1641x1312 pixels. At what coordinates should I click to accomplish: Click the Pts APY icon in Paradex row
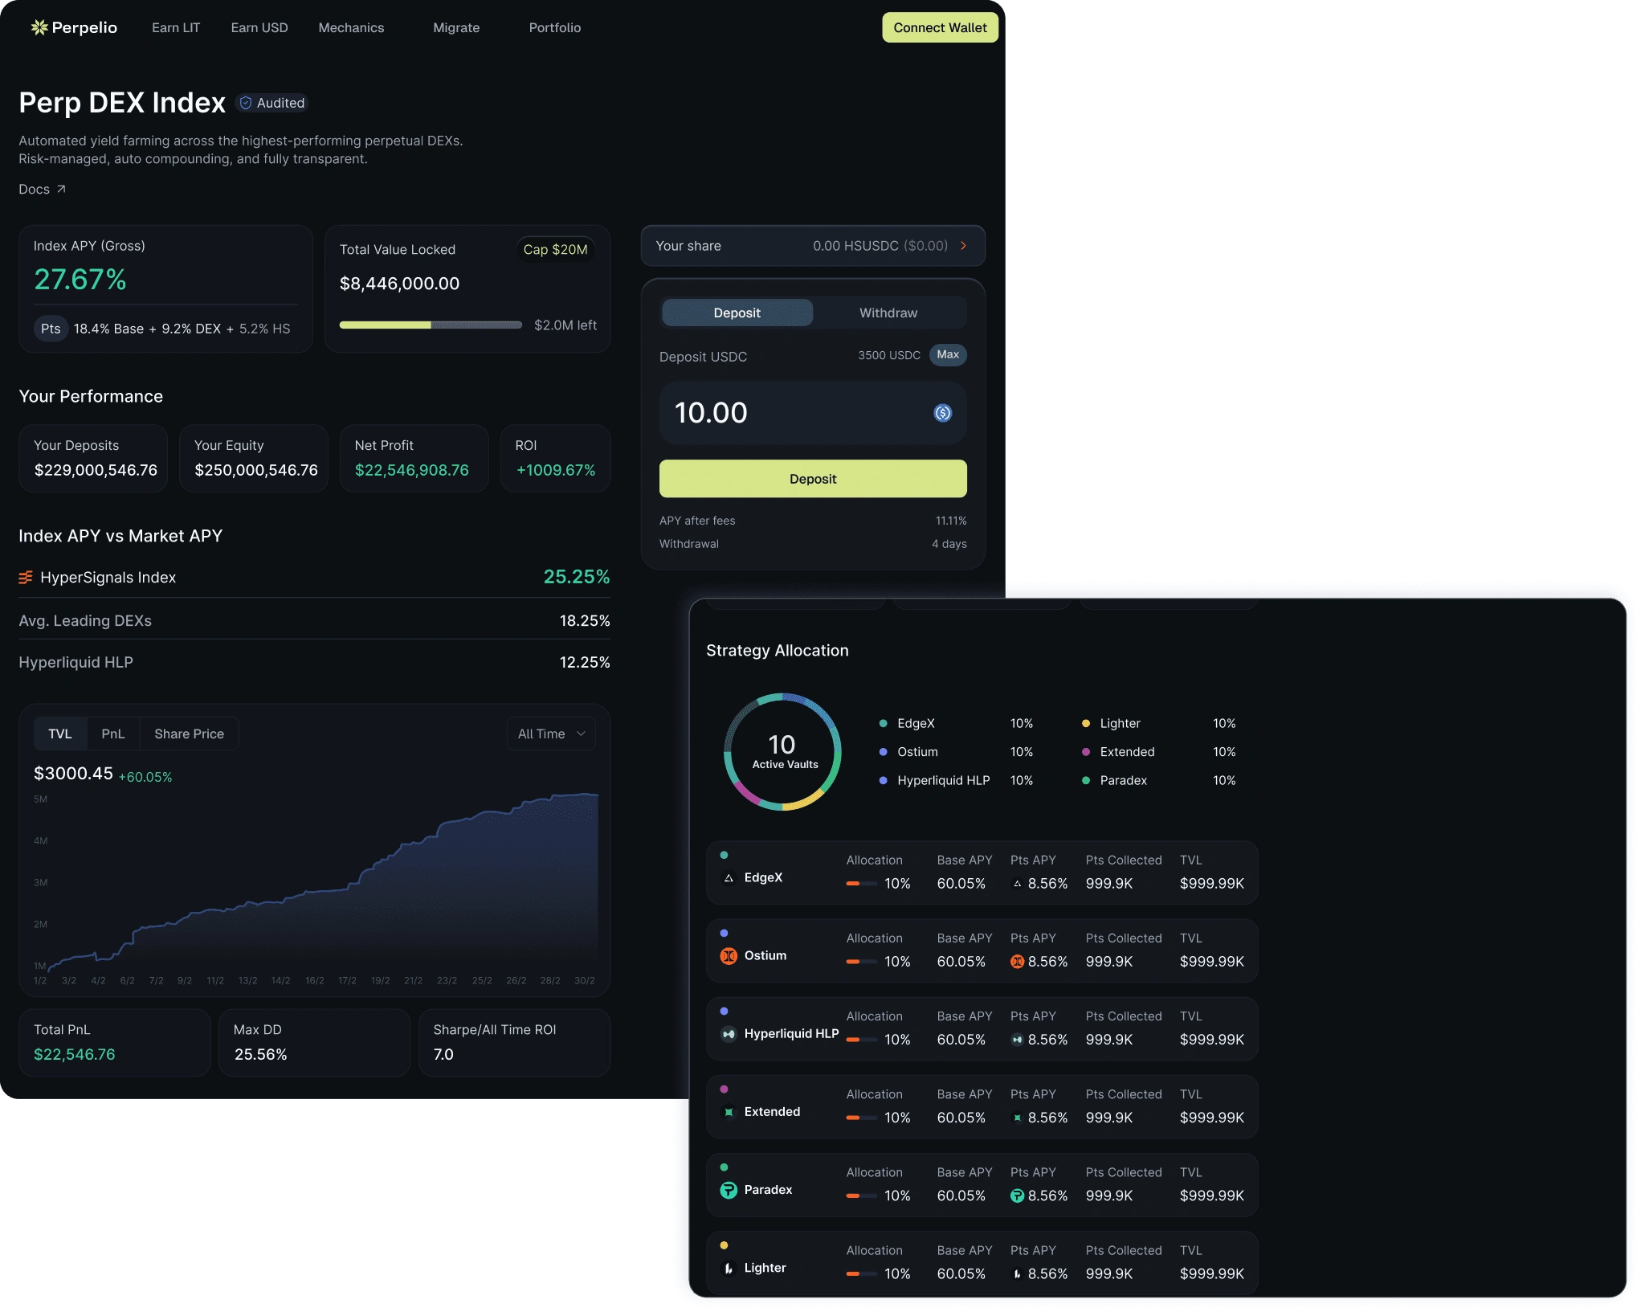pos(1018,1196)
